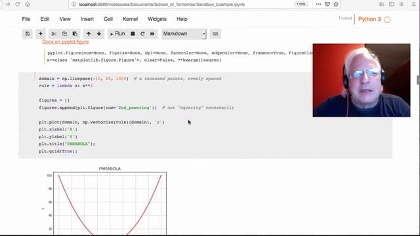420x236 pixels.
Task: Show site information icon in address bar
Action: (x=74, y=5)
